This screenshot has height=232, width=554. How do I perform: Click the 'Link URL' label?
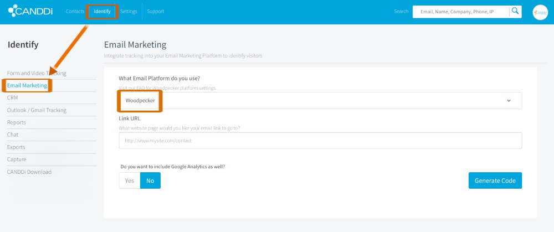[x=130, y=118]
